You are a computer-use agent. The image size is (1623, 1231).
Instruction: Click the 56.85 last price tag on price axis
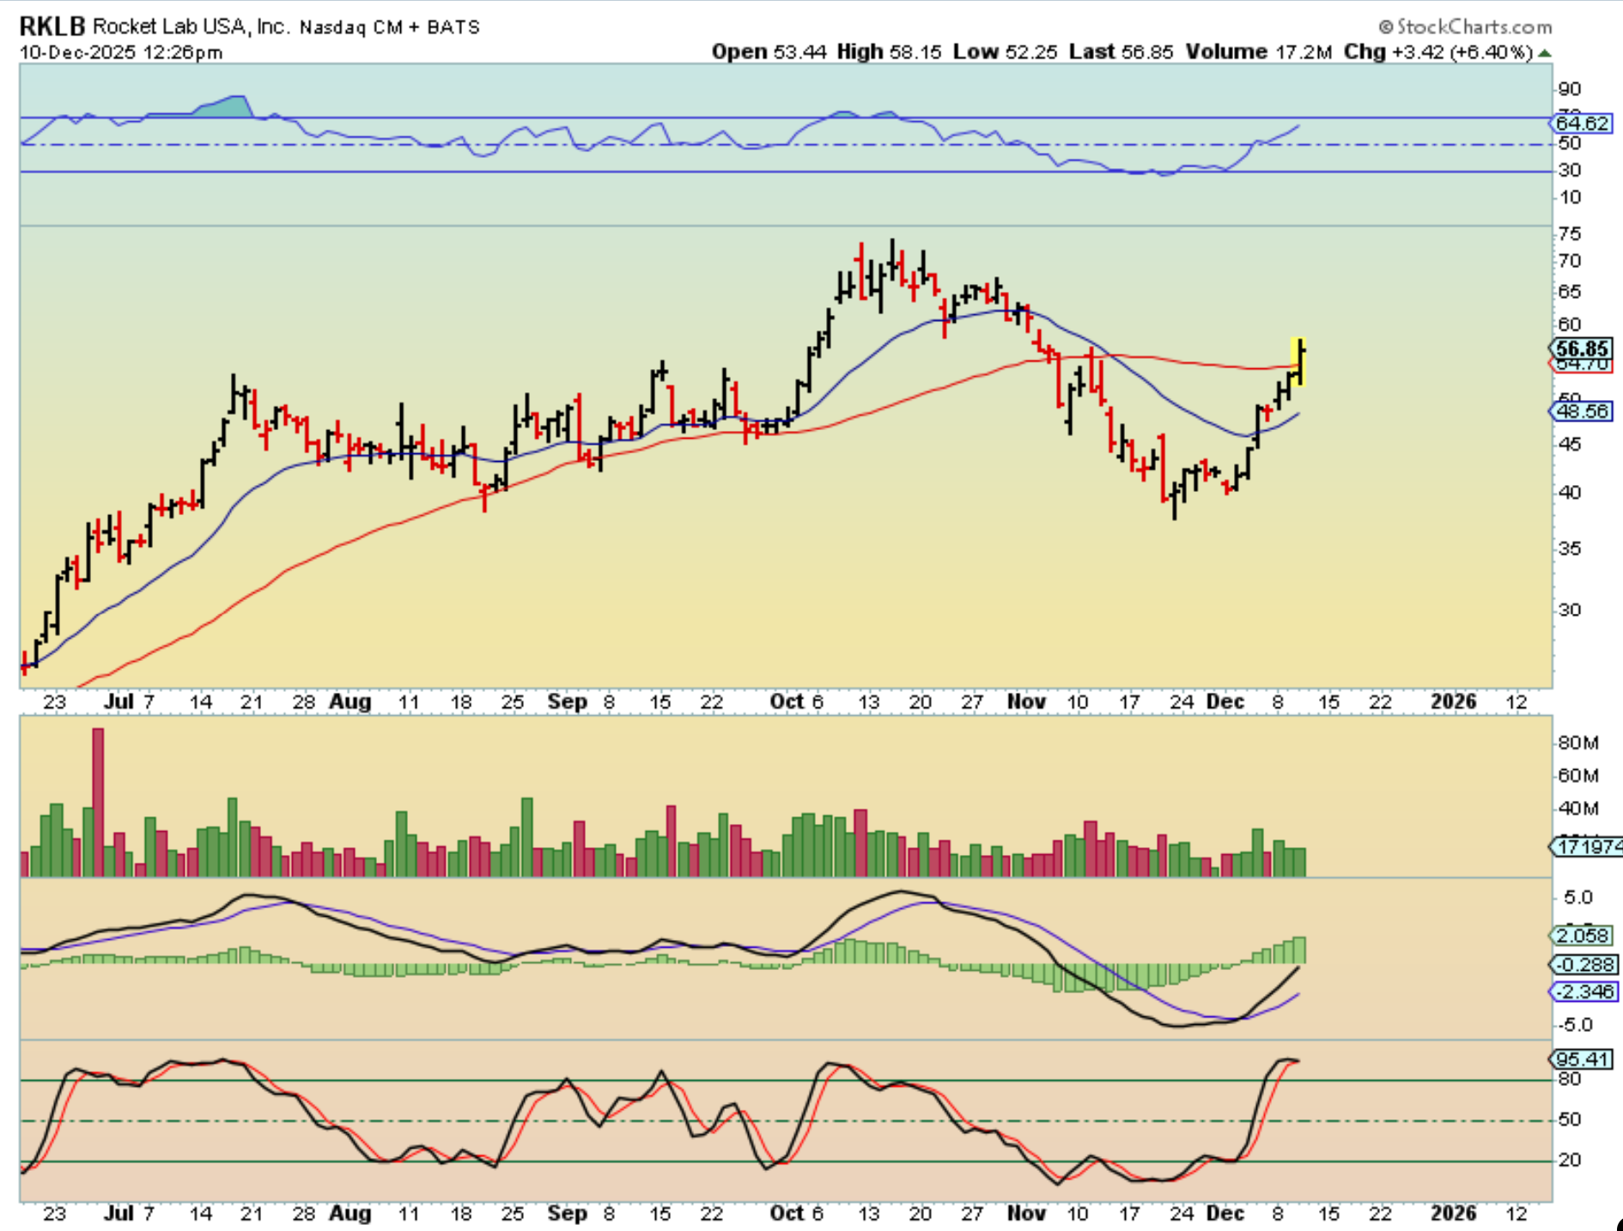(x=1581, y=349)
